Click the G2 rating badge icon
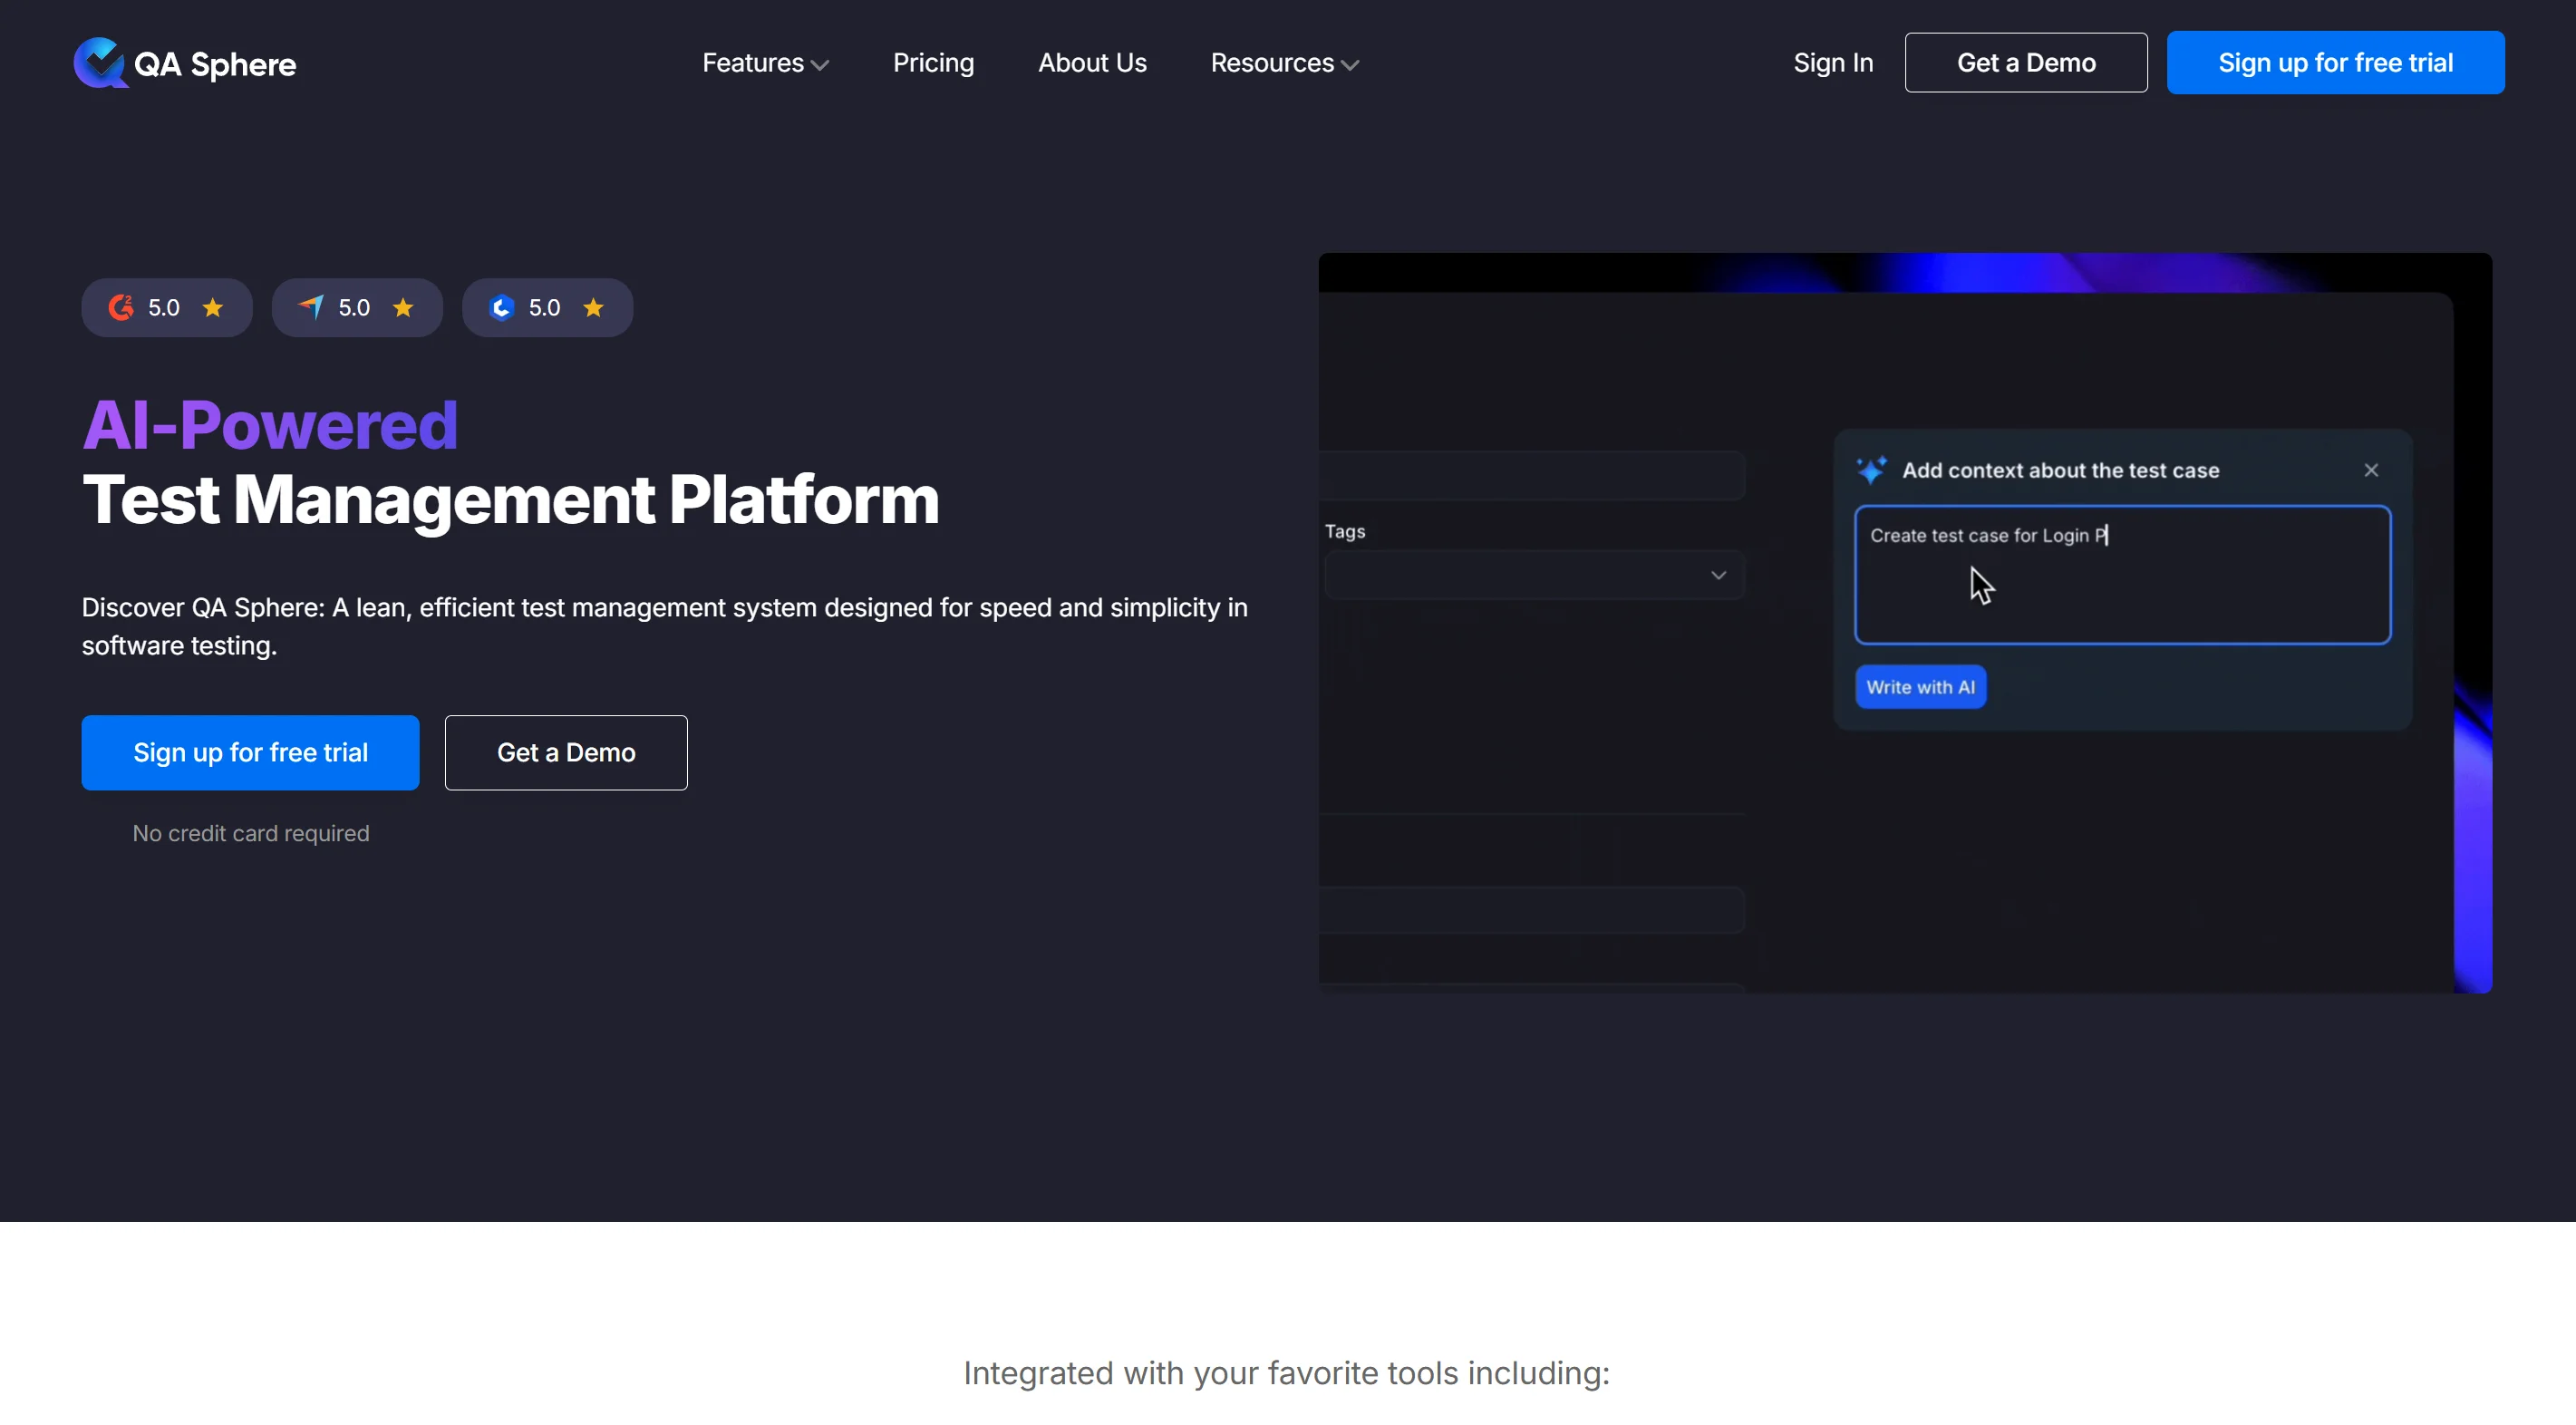This screenshot has width=2576, height=1425. [x=121, y=308]
